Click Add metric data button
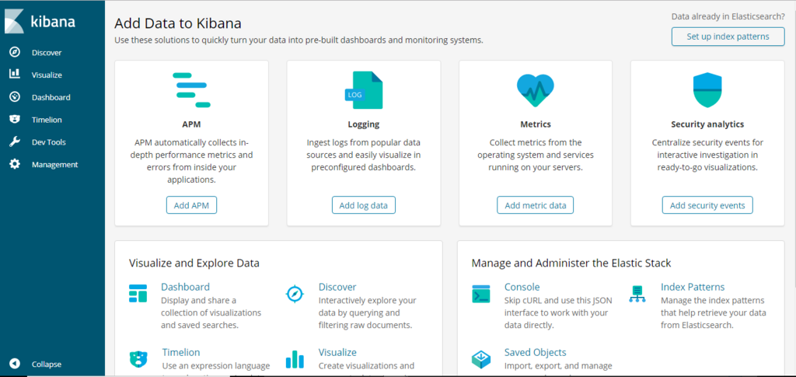The image size is (796, 377). [535, 205]
